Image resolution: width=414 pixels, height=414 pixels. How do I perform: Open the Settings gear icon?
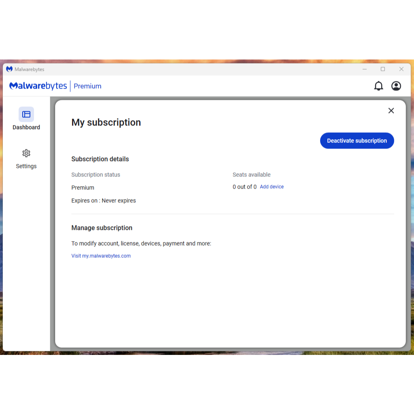point(26,153)
